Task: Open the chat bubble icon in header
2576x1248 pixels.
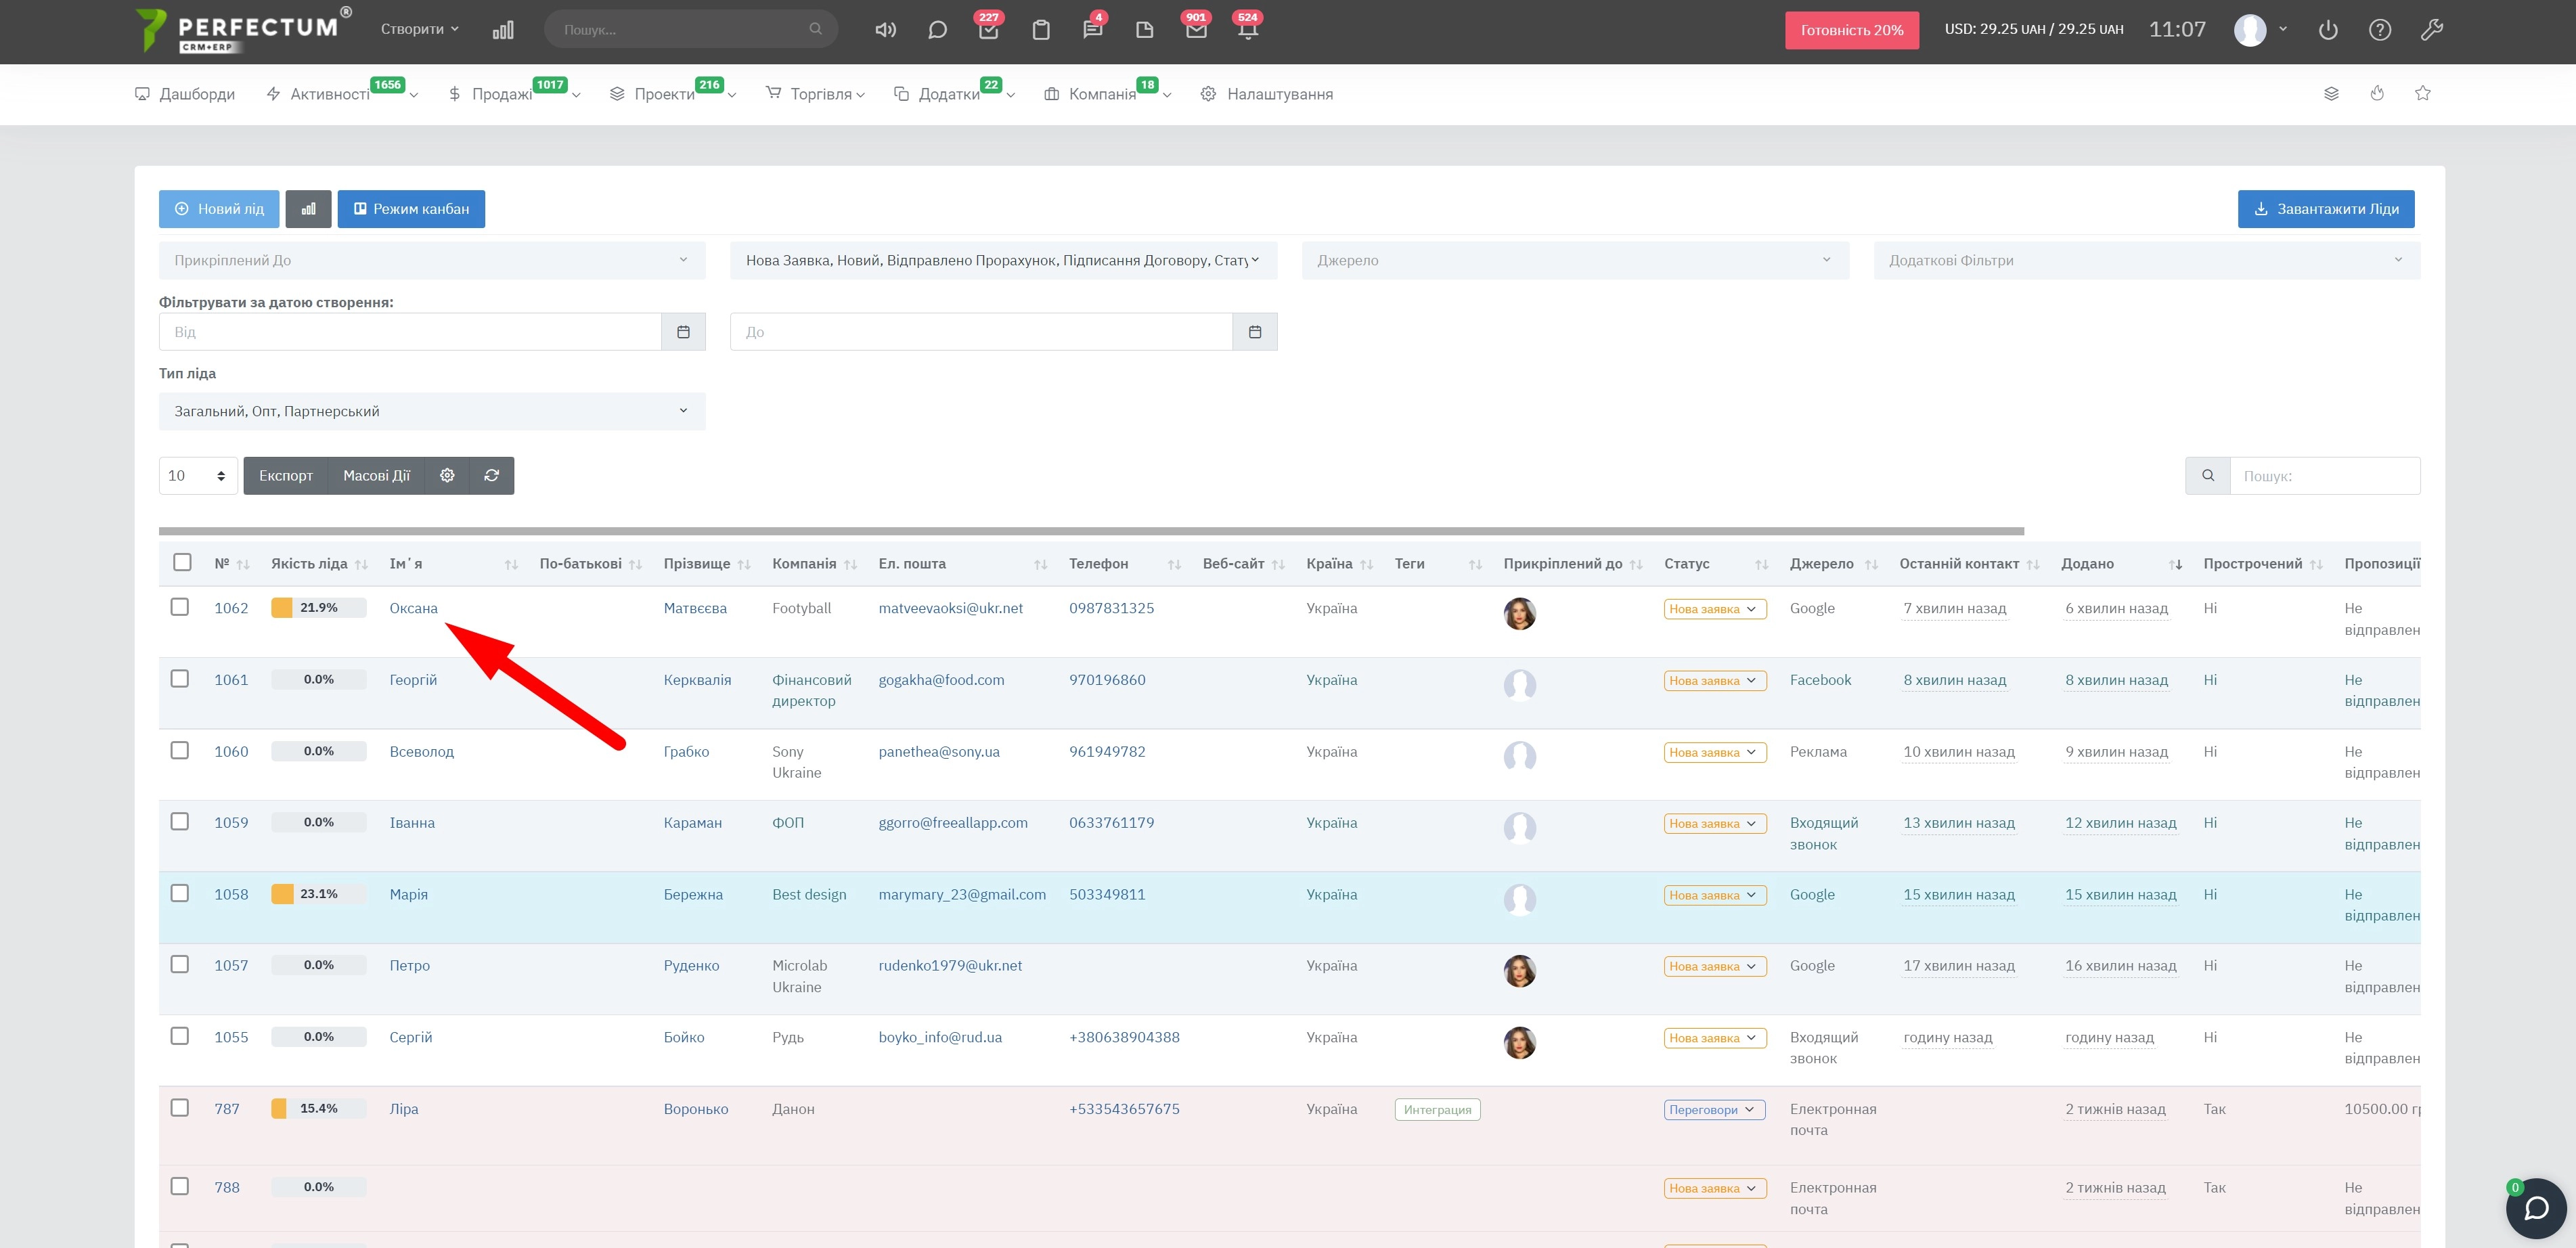Action: click(937, 30)
